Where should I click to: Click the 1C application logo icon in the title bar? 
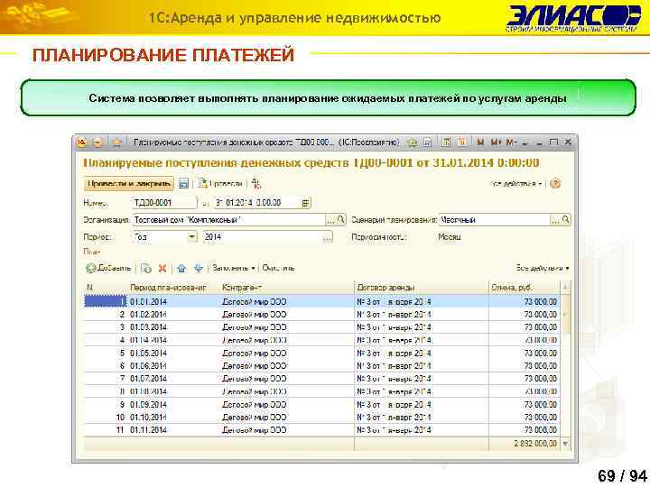[x=82, y=142]
